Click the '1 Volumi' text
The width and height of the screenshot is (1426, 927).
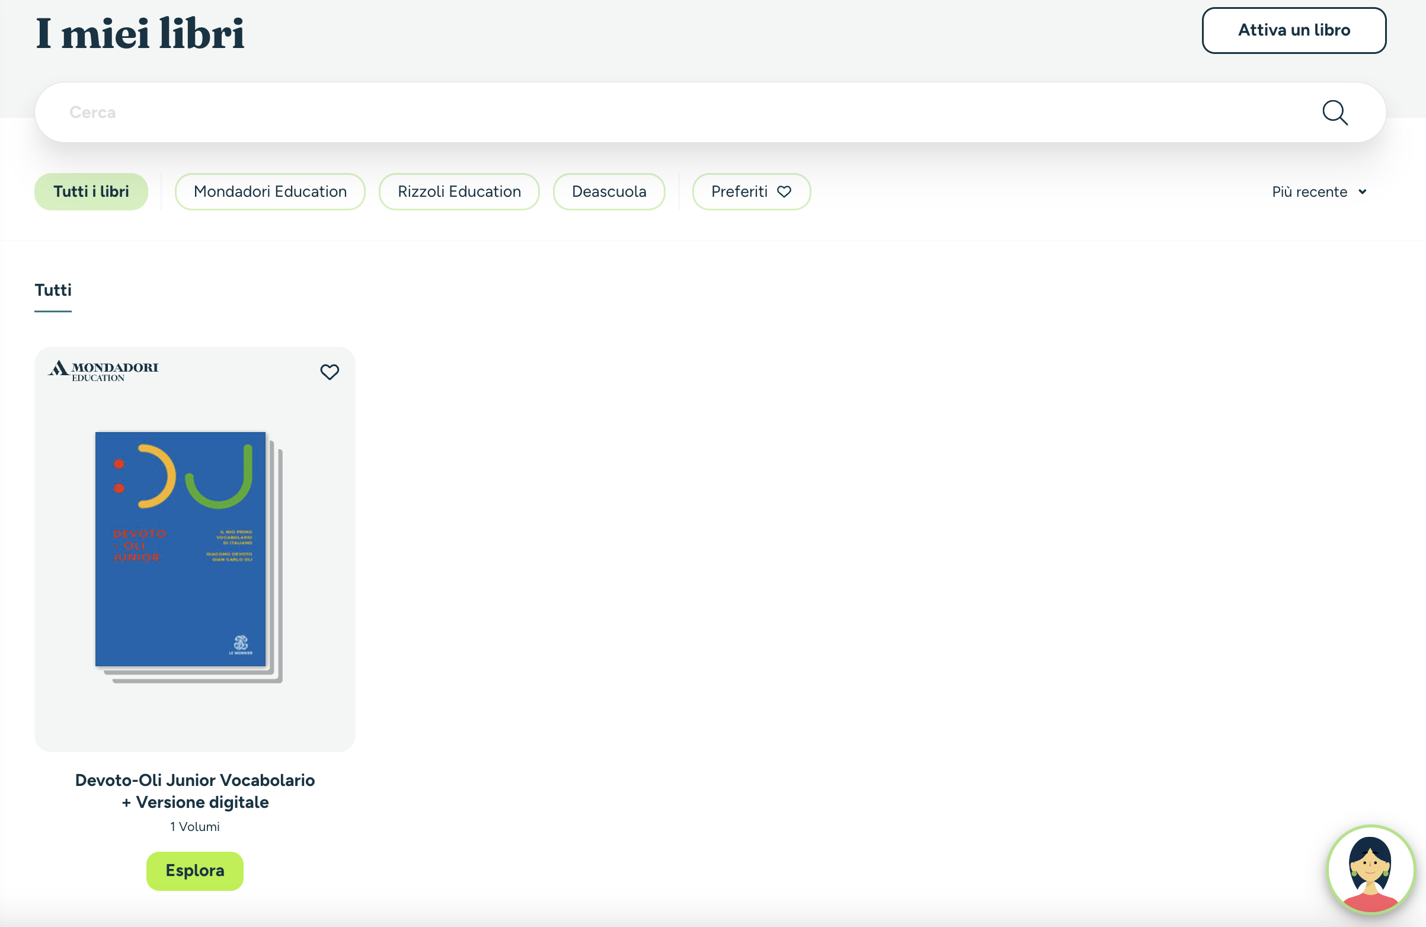point(195,827)
